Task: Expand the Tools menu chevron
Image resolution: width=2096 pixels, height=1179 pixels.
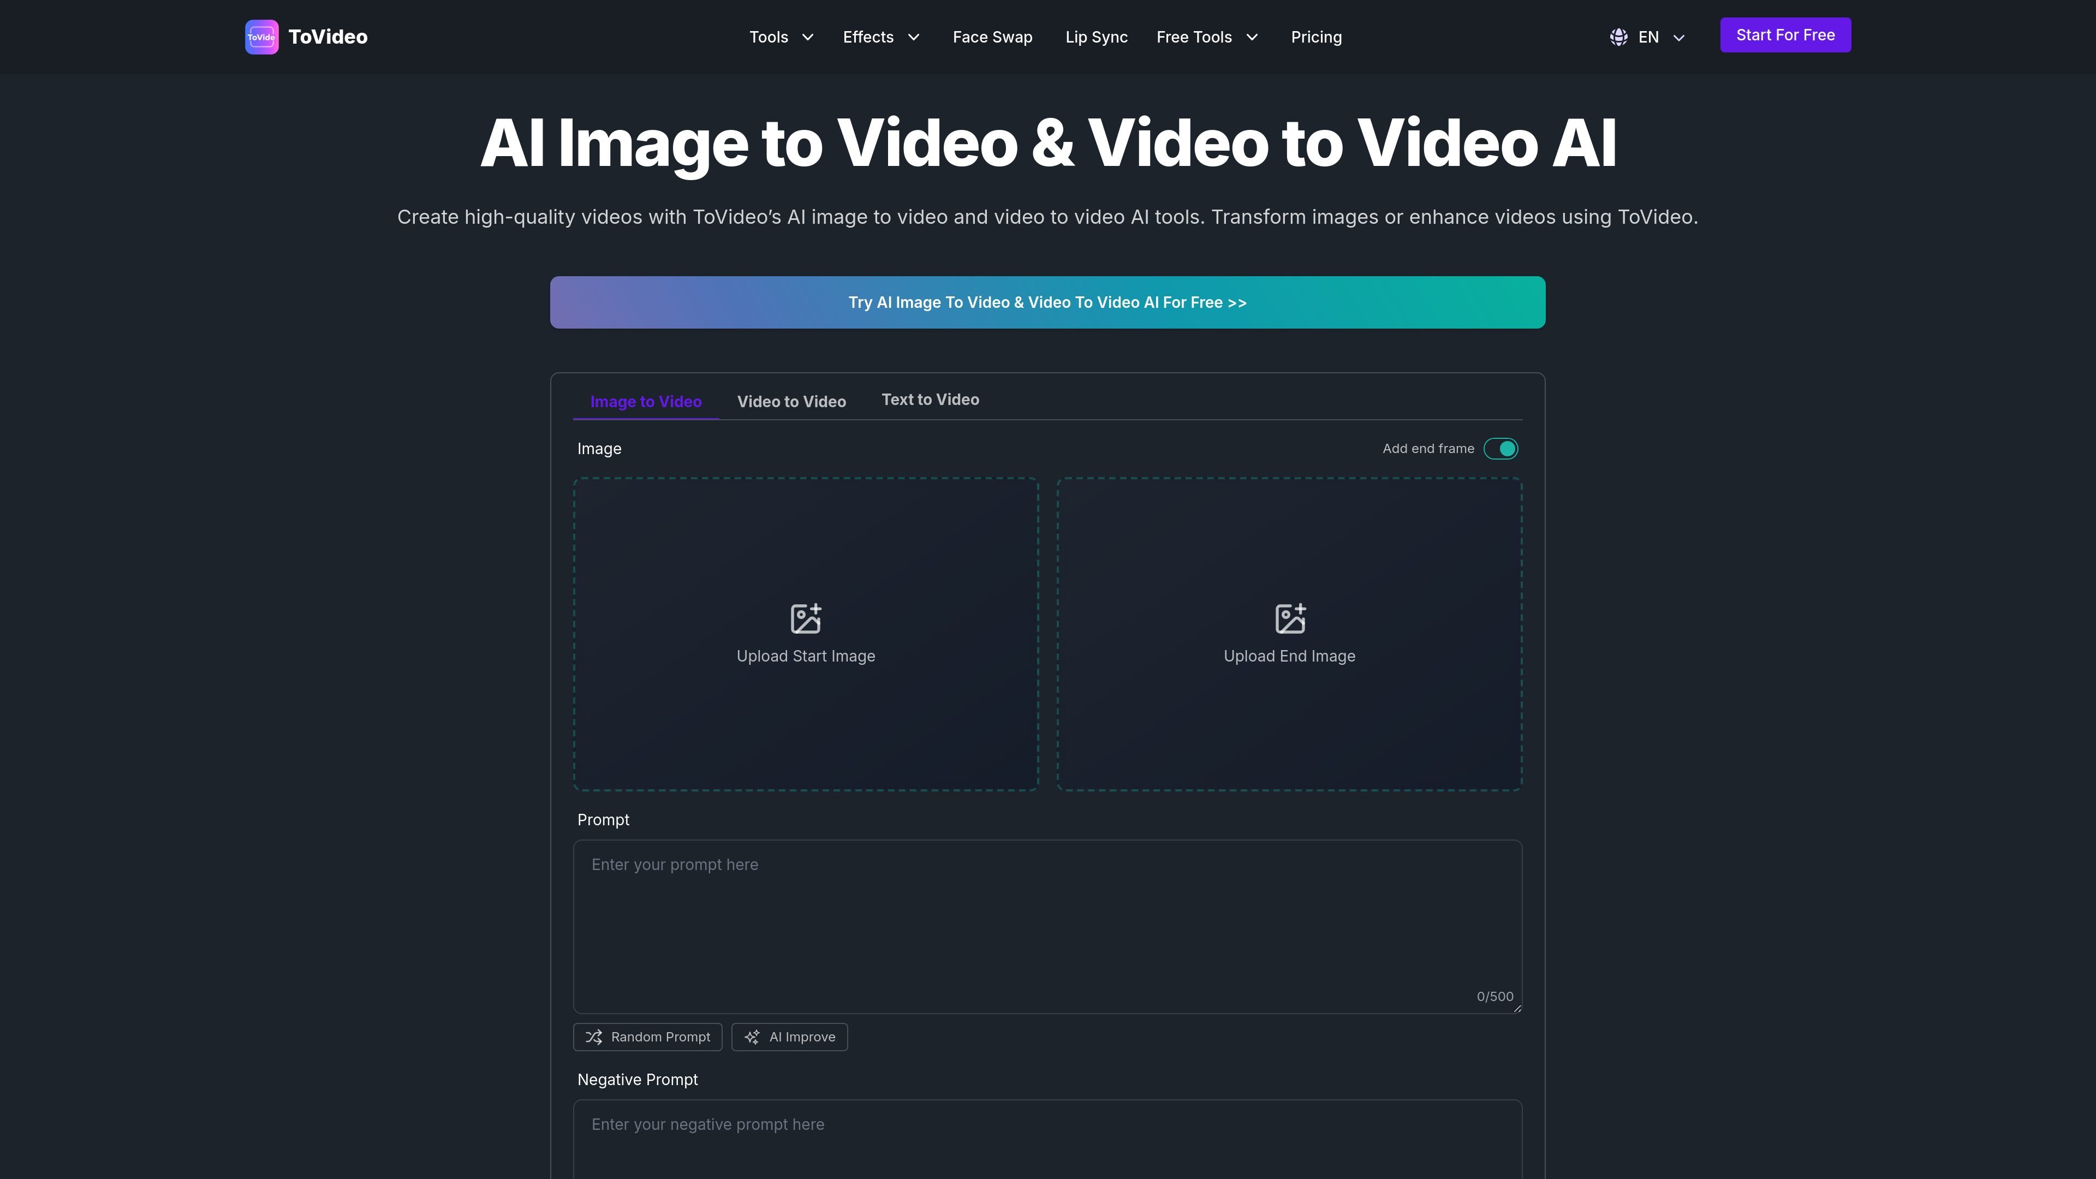Action: point(808,38)
